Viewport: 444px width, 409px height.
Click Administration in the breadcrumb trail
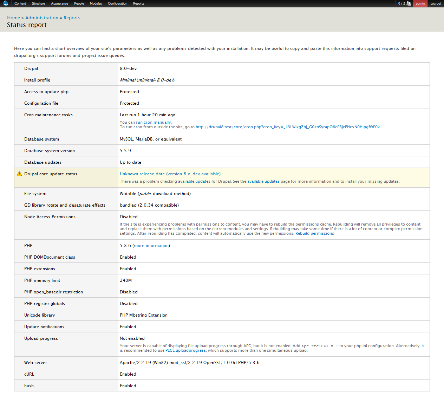pyautogui.click(x=42, y=18)
